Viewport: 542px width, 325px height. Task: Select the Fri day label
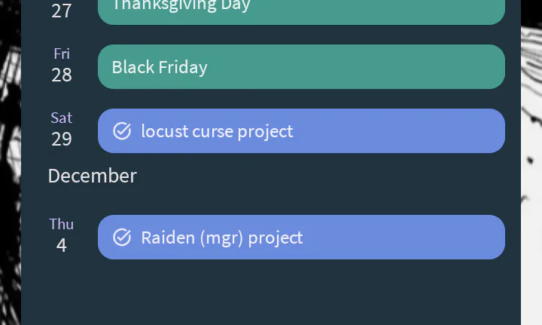tap(62, 54)
